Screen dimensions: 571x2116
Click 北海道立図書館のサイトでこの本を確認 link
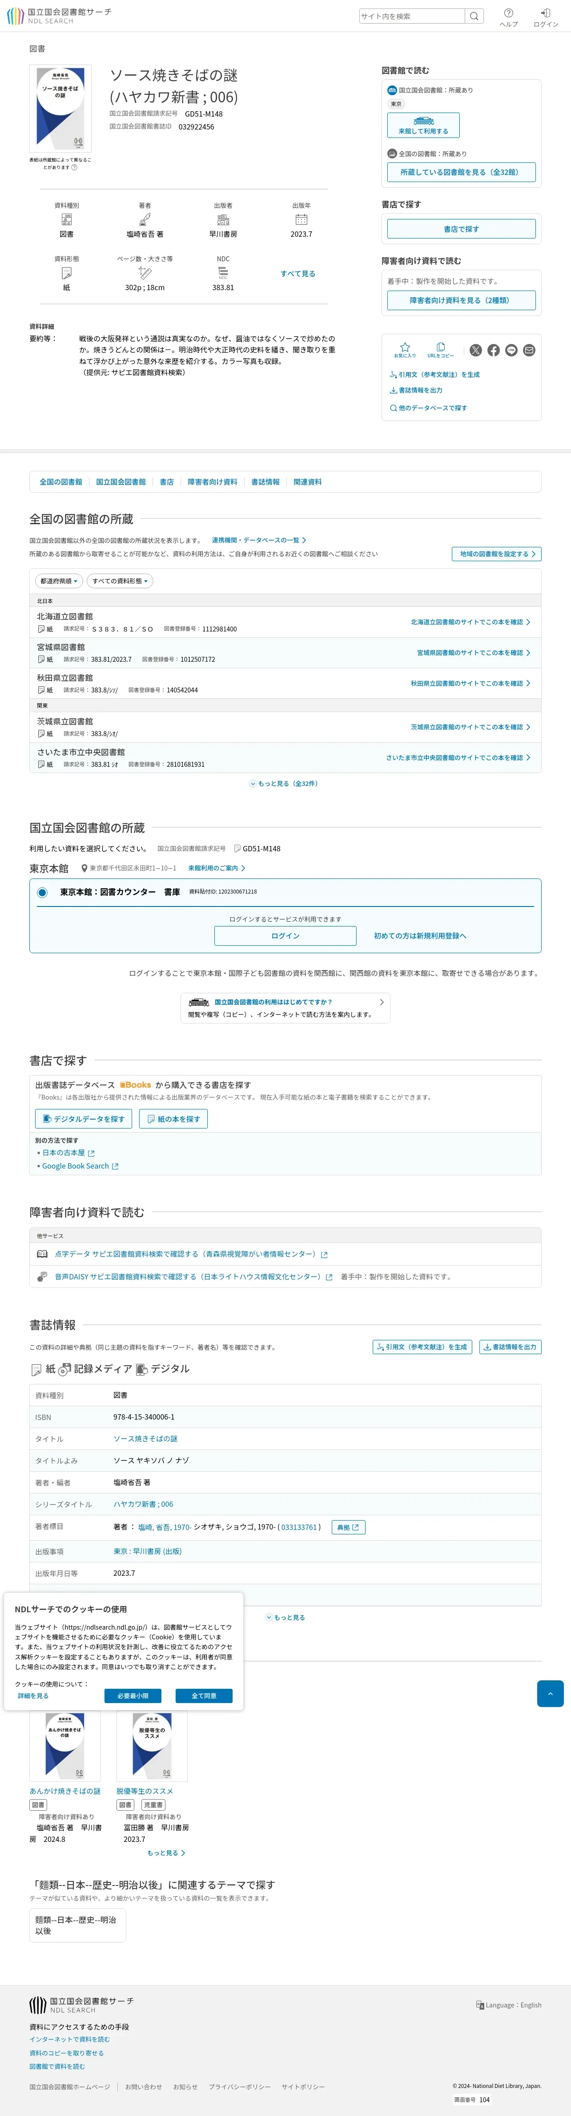470,622
